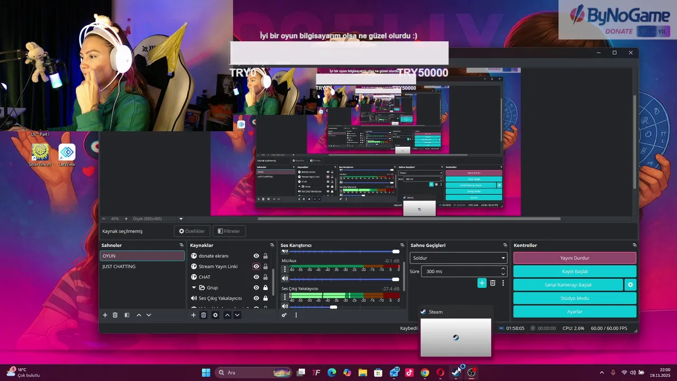Move scene up arrow in Sahneler toolbar
Image resolution: width=677 pixels, height=381 pixels.
point(139,315)
